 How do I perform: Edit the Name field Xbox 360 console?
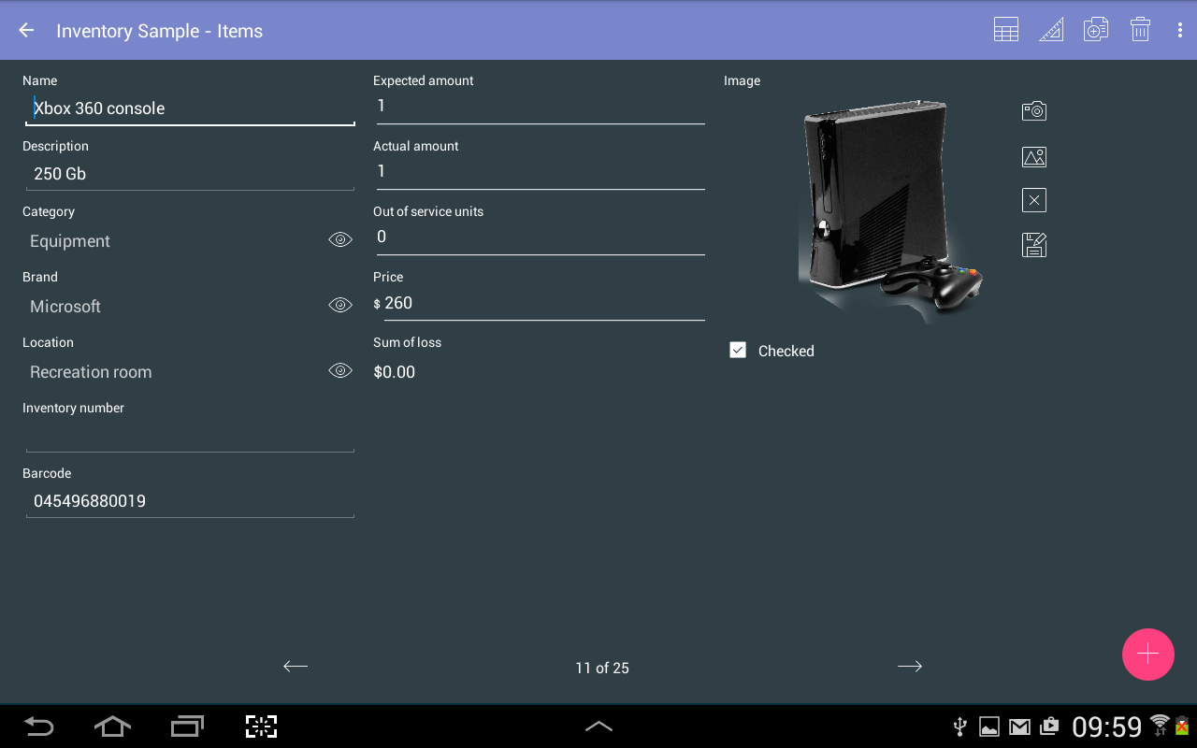point(190,108)
